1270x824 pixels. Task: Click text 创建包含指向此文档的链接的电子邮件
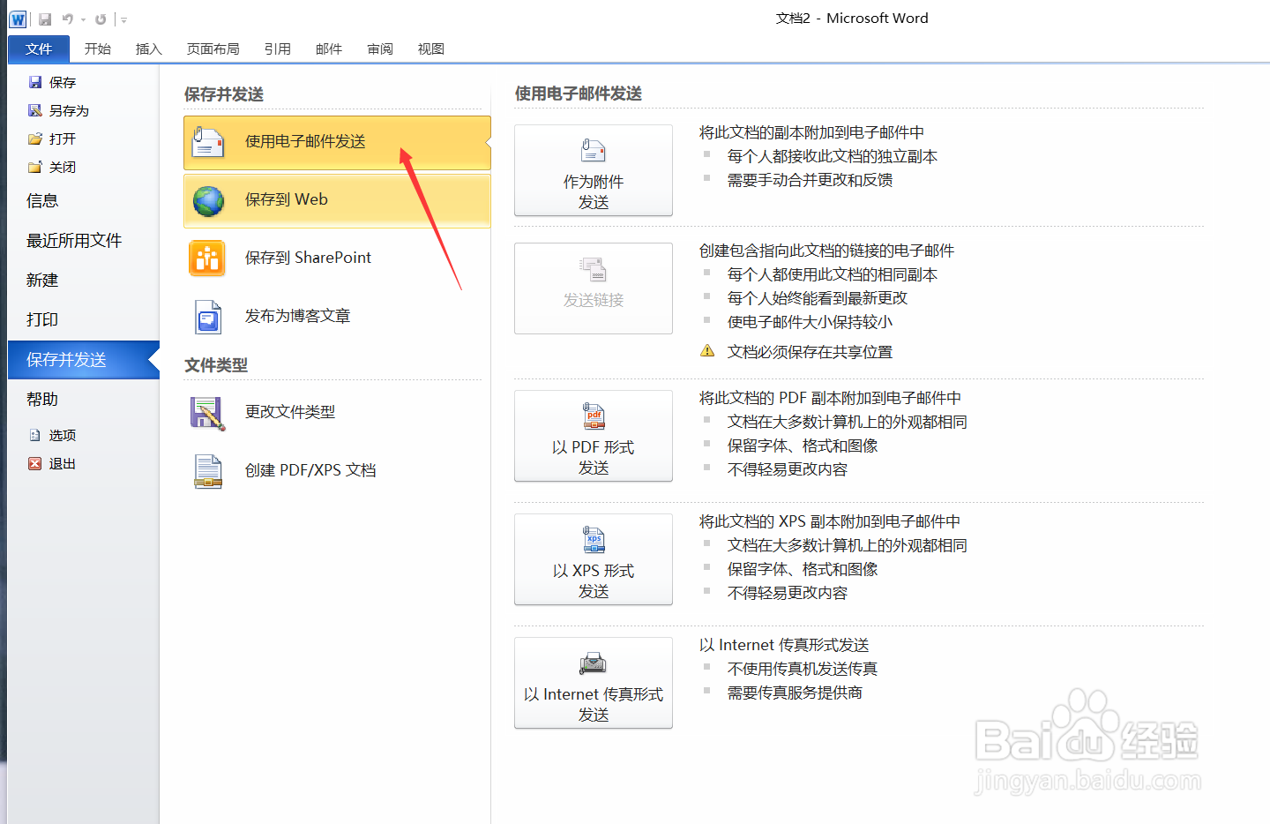(x=827, y=251)
